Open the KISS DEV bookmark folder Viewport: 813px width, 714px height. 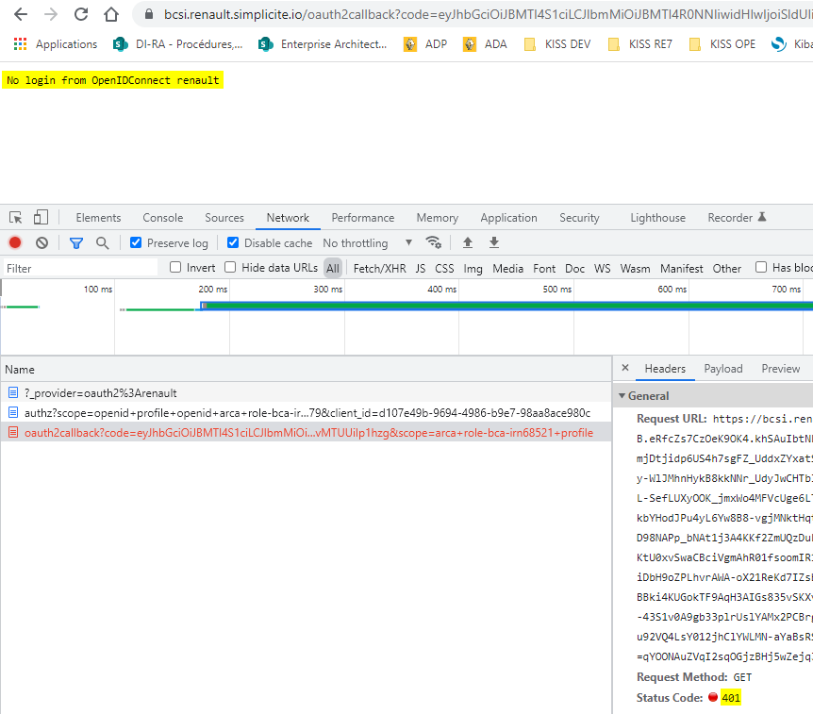tap(557, 44)
